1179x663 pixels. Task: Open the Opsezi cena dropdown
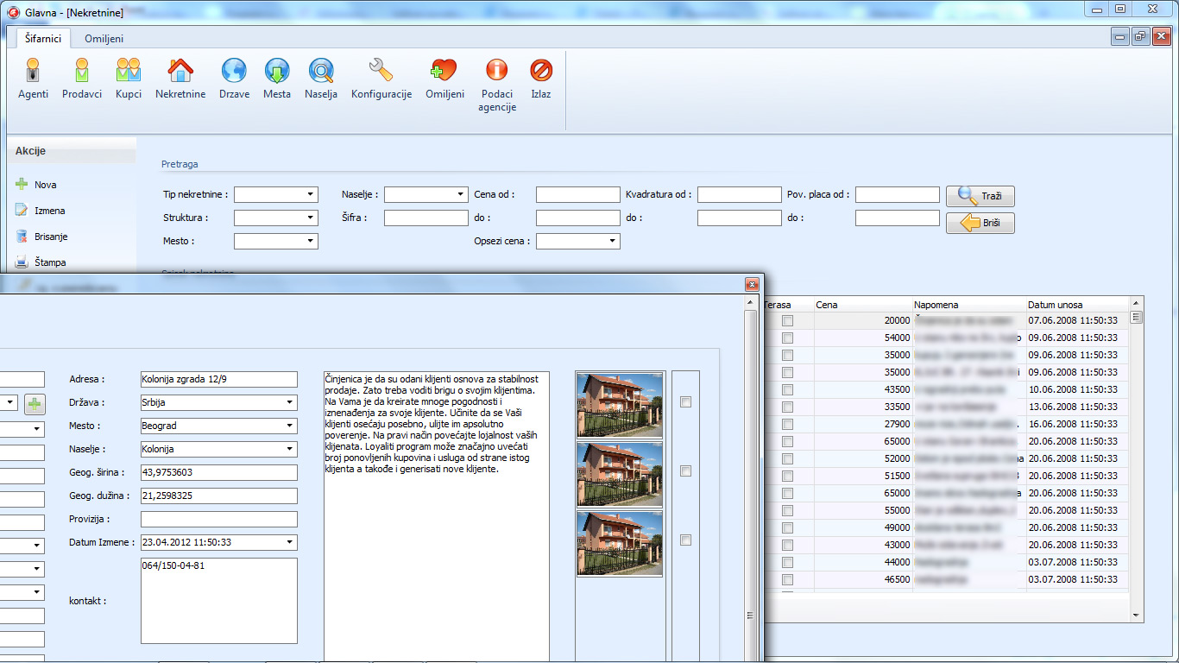(x=612, y=242)
